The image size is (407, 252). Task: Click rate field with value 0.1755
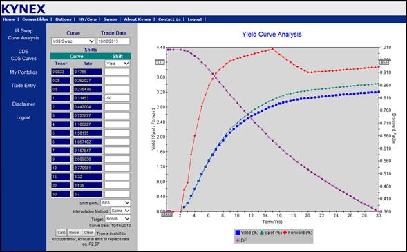tap(88, 72)
